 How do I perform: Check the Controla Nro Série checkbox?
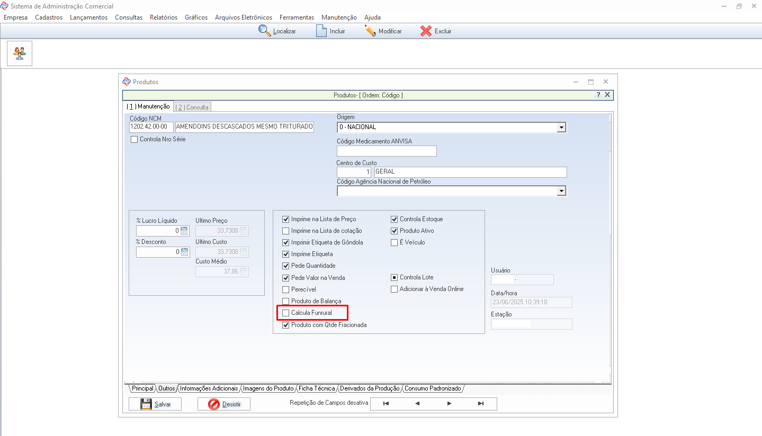135,140
